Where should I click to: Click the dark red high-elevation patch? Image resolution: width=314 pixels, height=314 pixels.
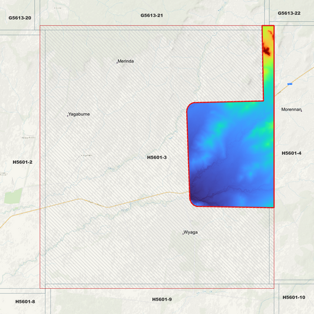[266, 51]
